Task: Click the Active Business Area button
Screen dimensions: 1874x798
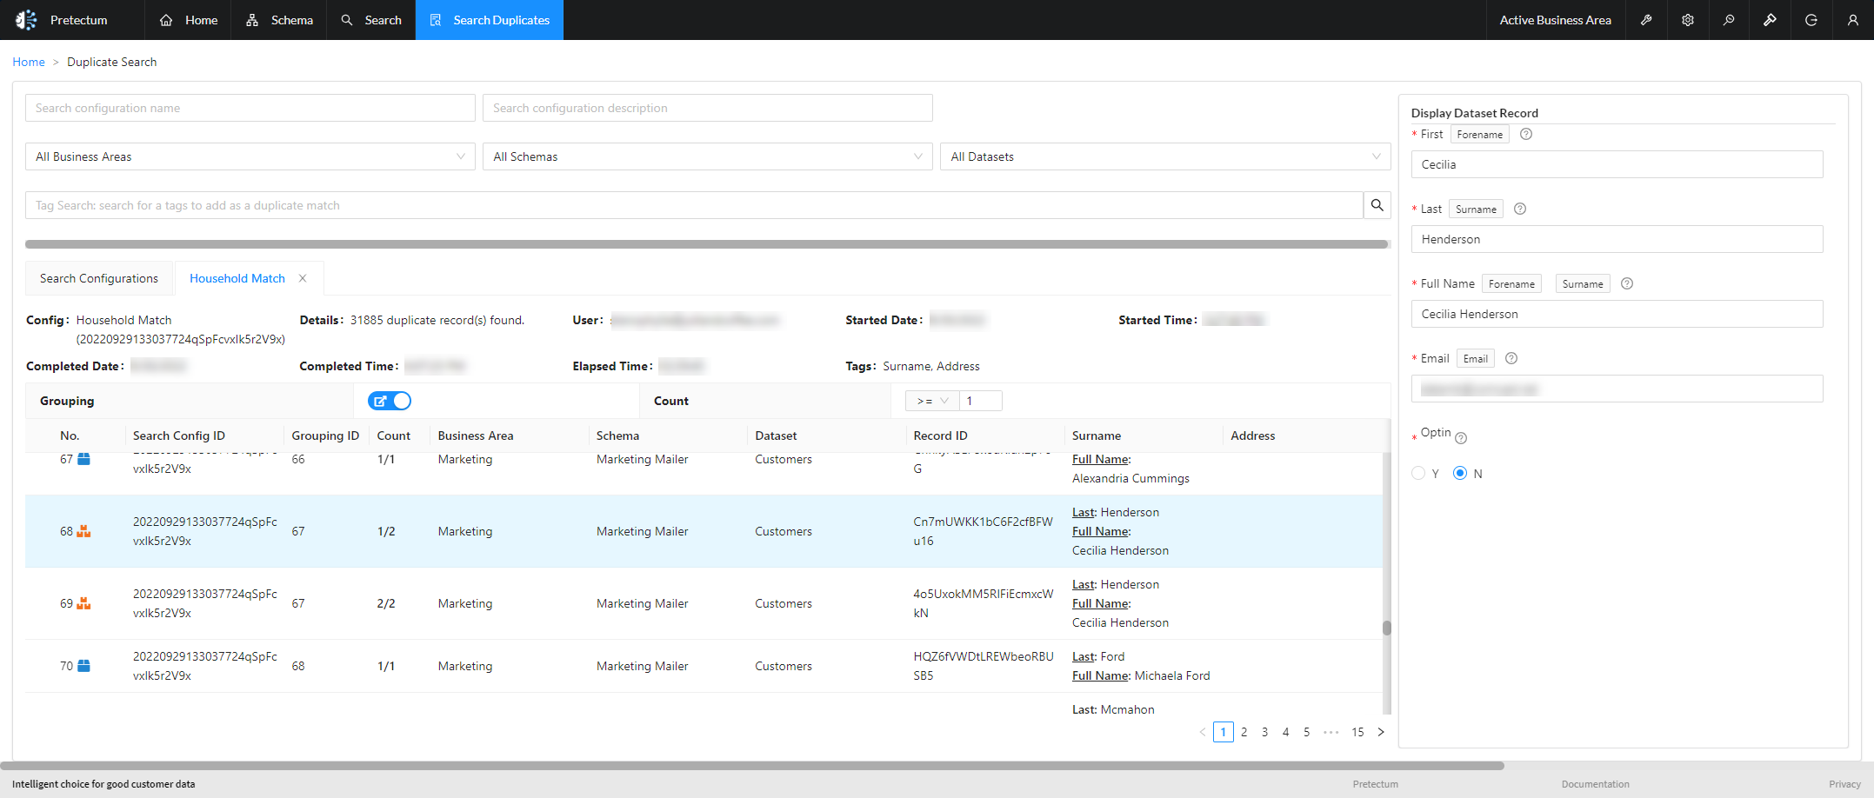Action: 1556,20
